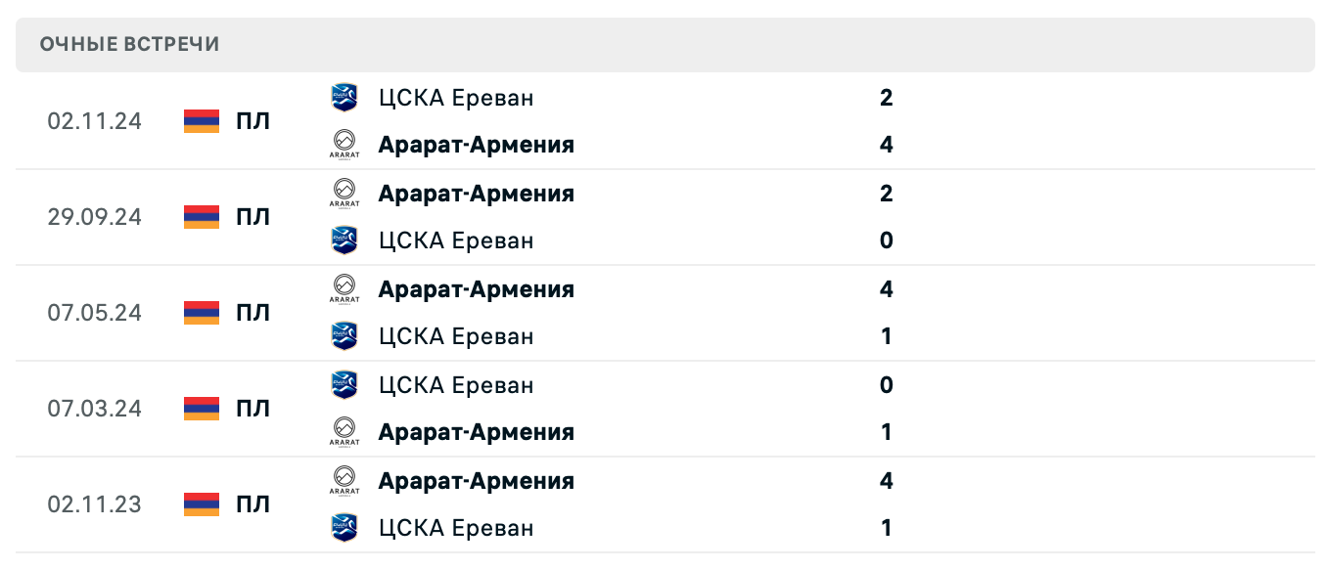The image size is (1329, 569).
Task: Click the ЦСКА Ереван logo in the 07.05.24 row
Action: (x=344, y=335)
